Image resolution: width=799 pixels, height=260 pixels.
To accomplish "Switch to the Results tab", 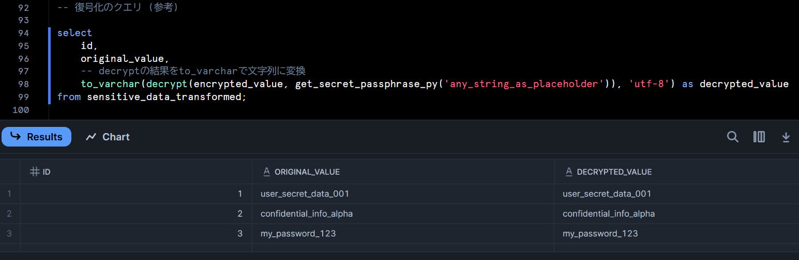I will 36,137.
